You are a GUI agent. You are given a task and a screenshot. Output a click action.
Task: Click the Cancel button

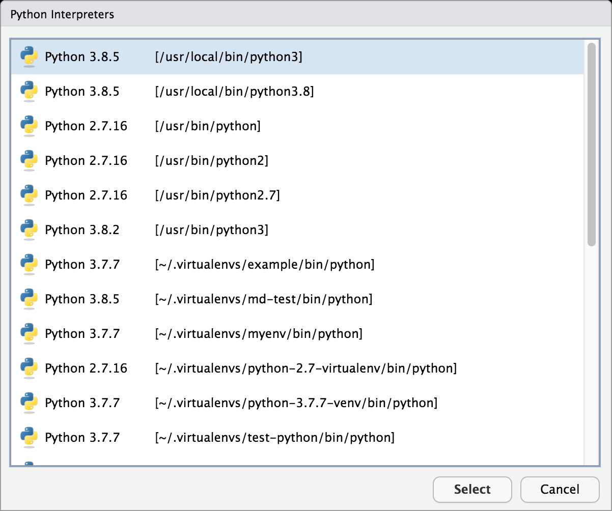coord(560,489)
